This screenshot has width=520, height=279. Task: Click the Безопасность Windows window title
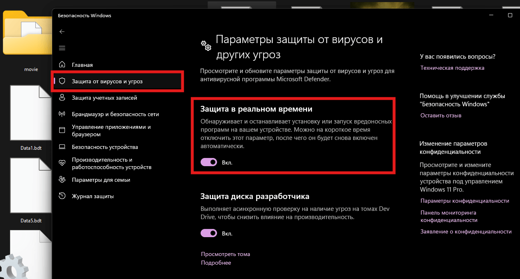pos(85,16)
